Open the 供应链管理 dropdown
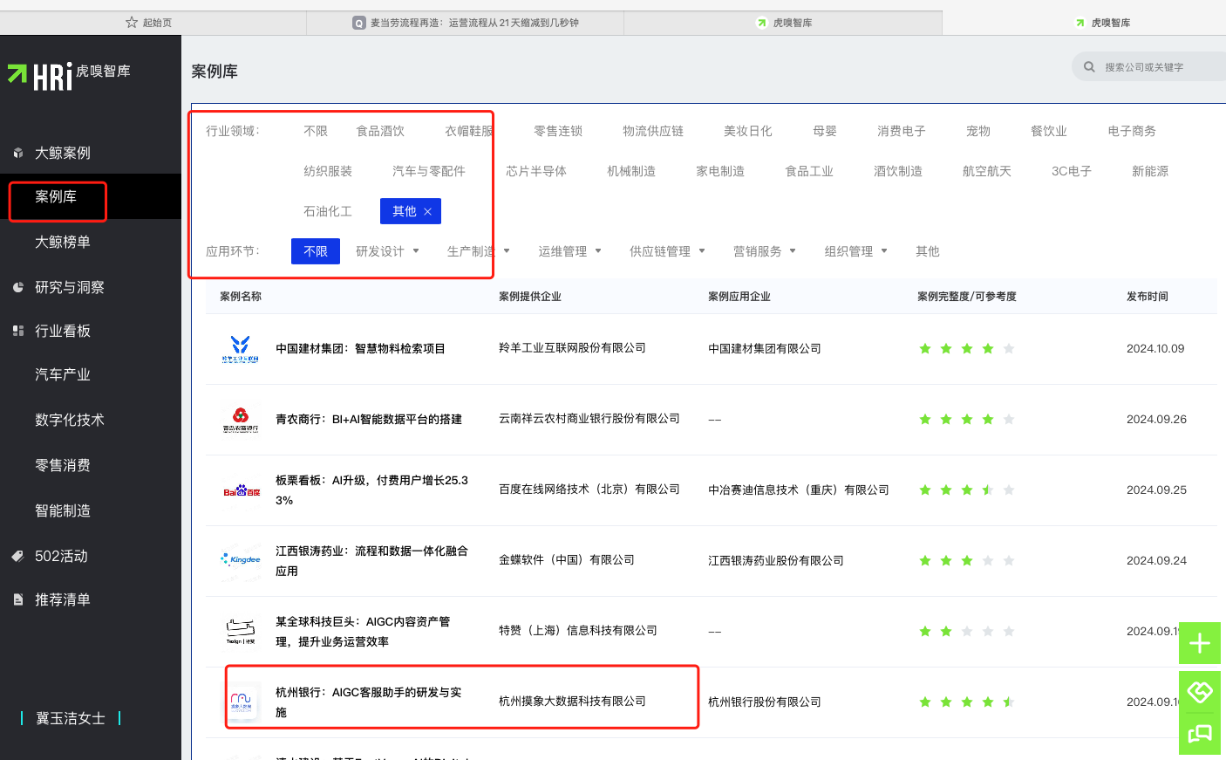 [667, 250]
